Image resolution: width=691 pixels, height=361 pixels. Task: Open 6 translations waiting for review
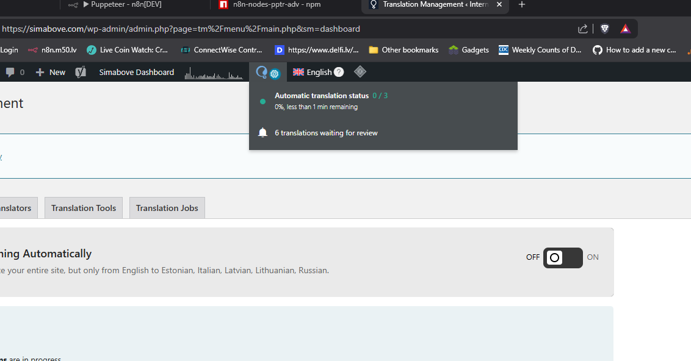point(326,133)
